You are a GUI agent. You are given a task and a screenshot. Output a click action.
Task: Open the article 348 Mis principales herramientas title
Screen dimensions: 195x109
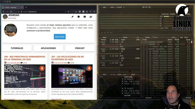[x=25, y=58]
